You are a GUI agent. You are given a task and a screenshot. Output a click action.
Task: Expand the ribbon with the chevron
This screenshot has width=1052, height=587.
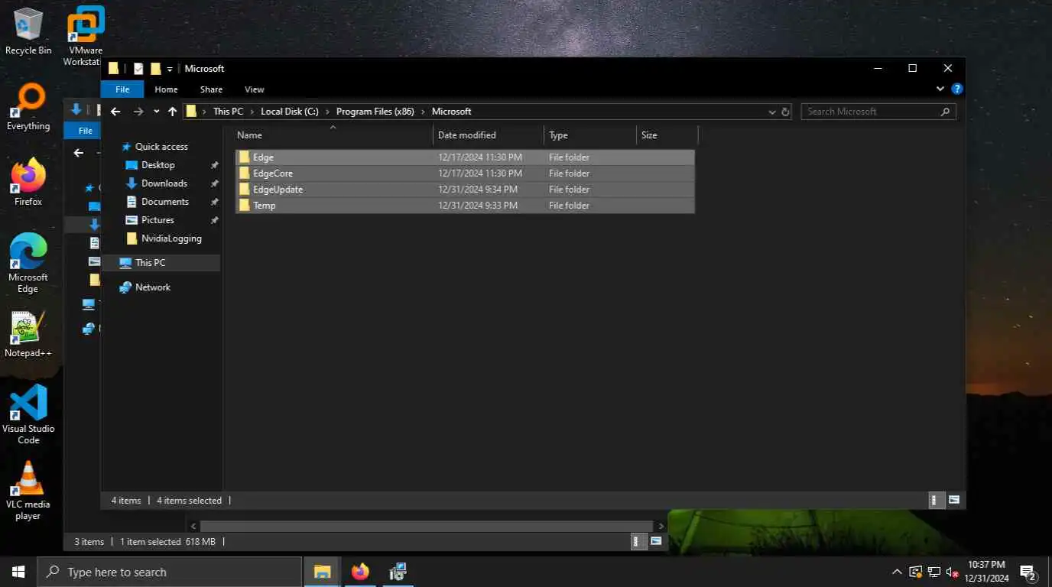tap(940, 89)
